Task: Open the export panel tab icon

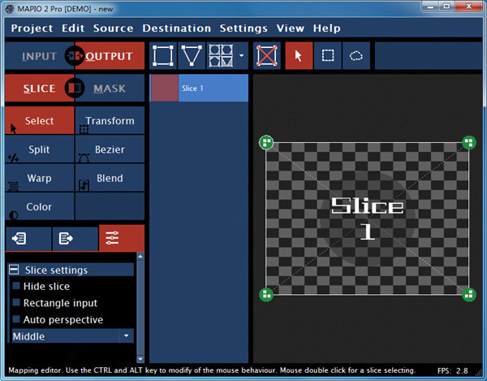Action: click(75, 239)
